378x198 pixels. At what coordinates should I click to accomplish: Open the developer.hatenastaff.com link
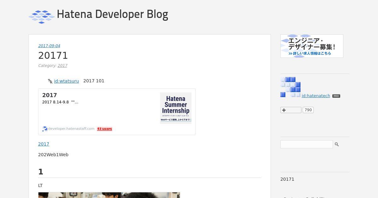coord(71,129)
